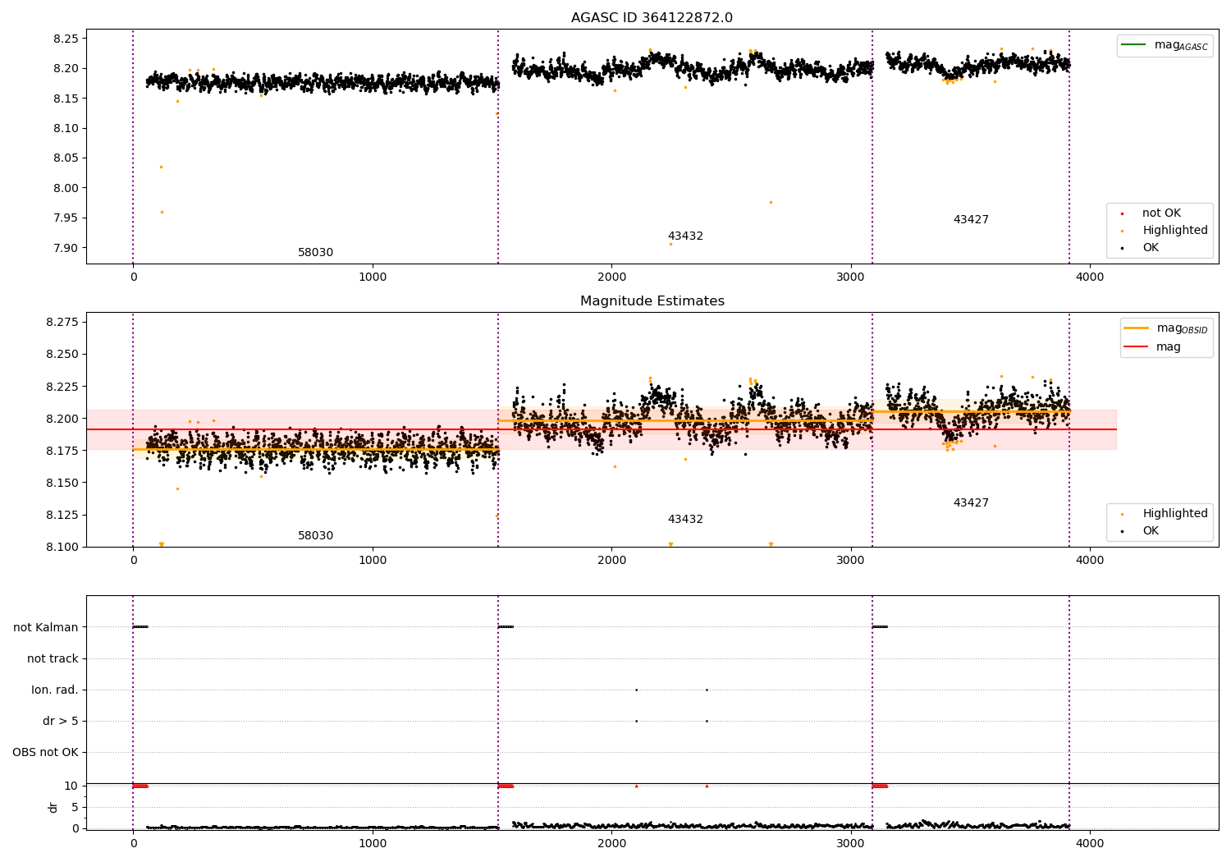Image resolution: width=1231 pixels, height=862 pixels.
Task: Click x-axis tick 2000 in the AGASC ID plot
Action: tap(611, 277)
